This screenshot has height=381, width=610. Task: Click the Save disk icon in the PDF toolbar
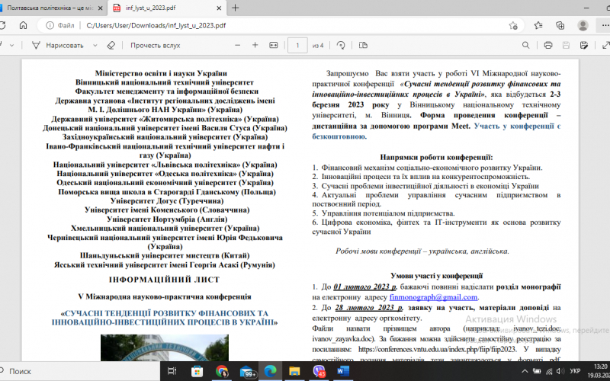click(566, 46)
